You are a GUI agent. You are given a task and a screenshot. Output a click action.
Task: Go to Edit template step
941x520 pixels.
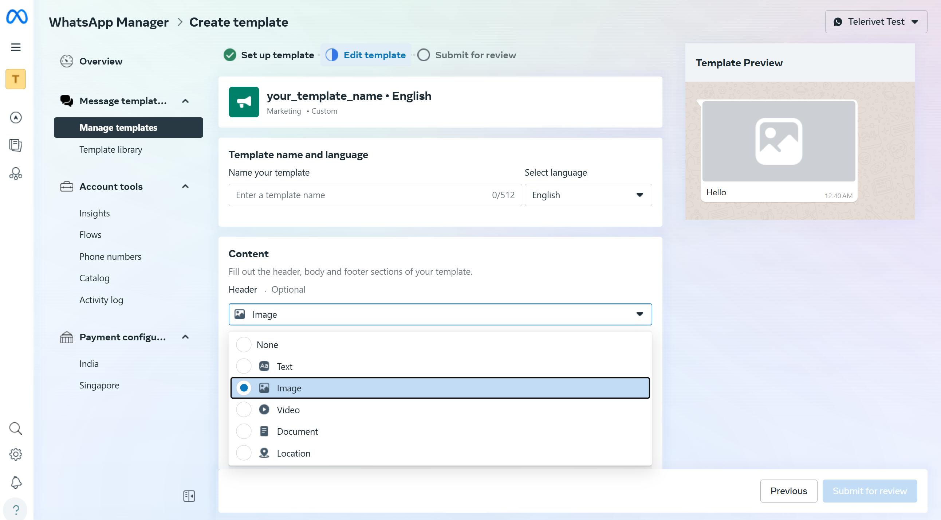(366, 55)
